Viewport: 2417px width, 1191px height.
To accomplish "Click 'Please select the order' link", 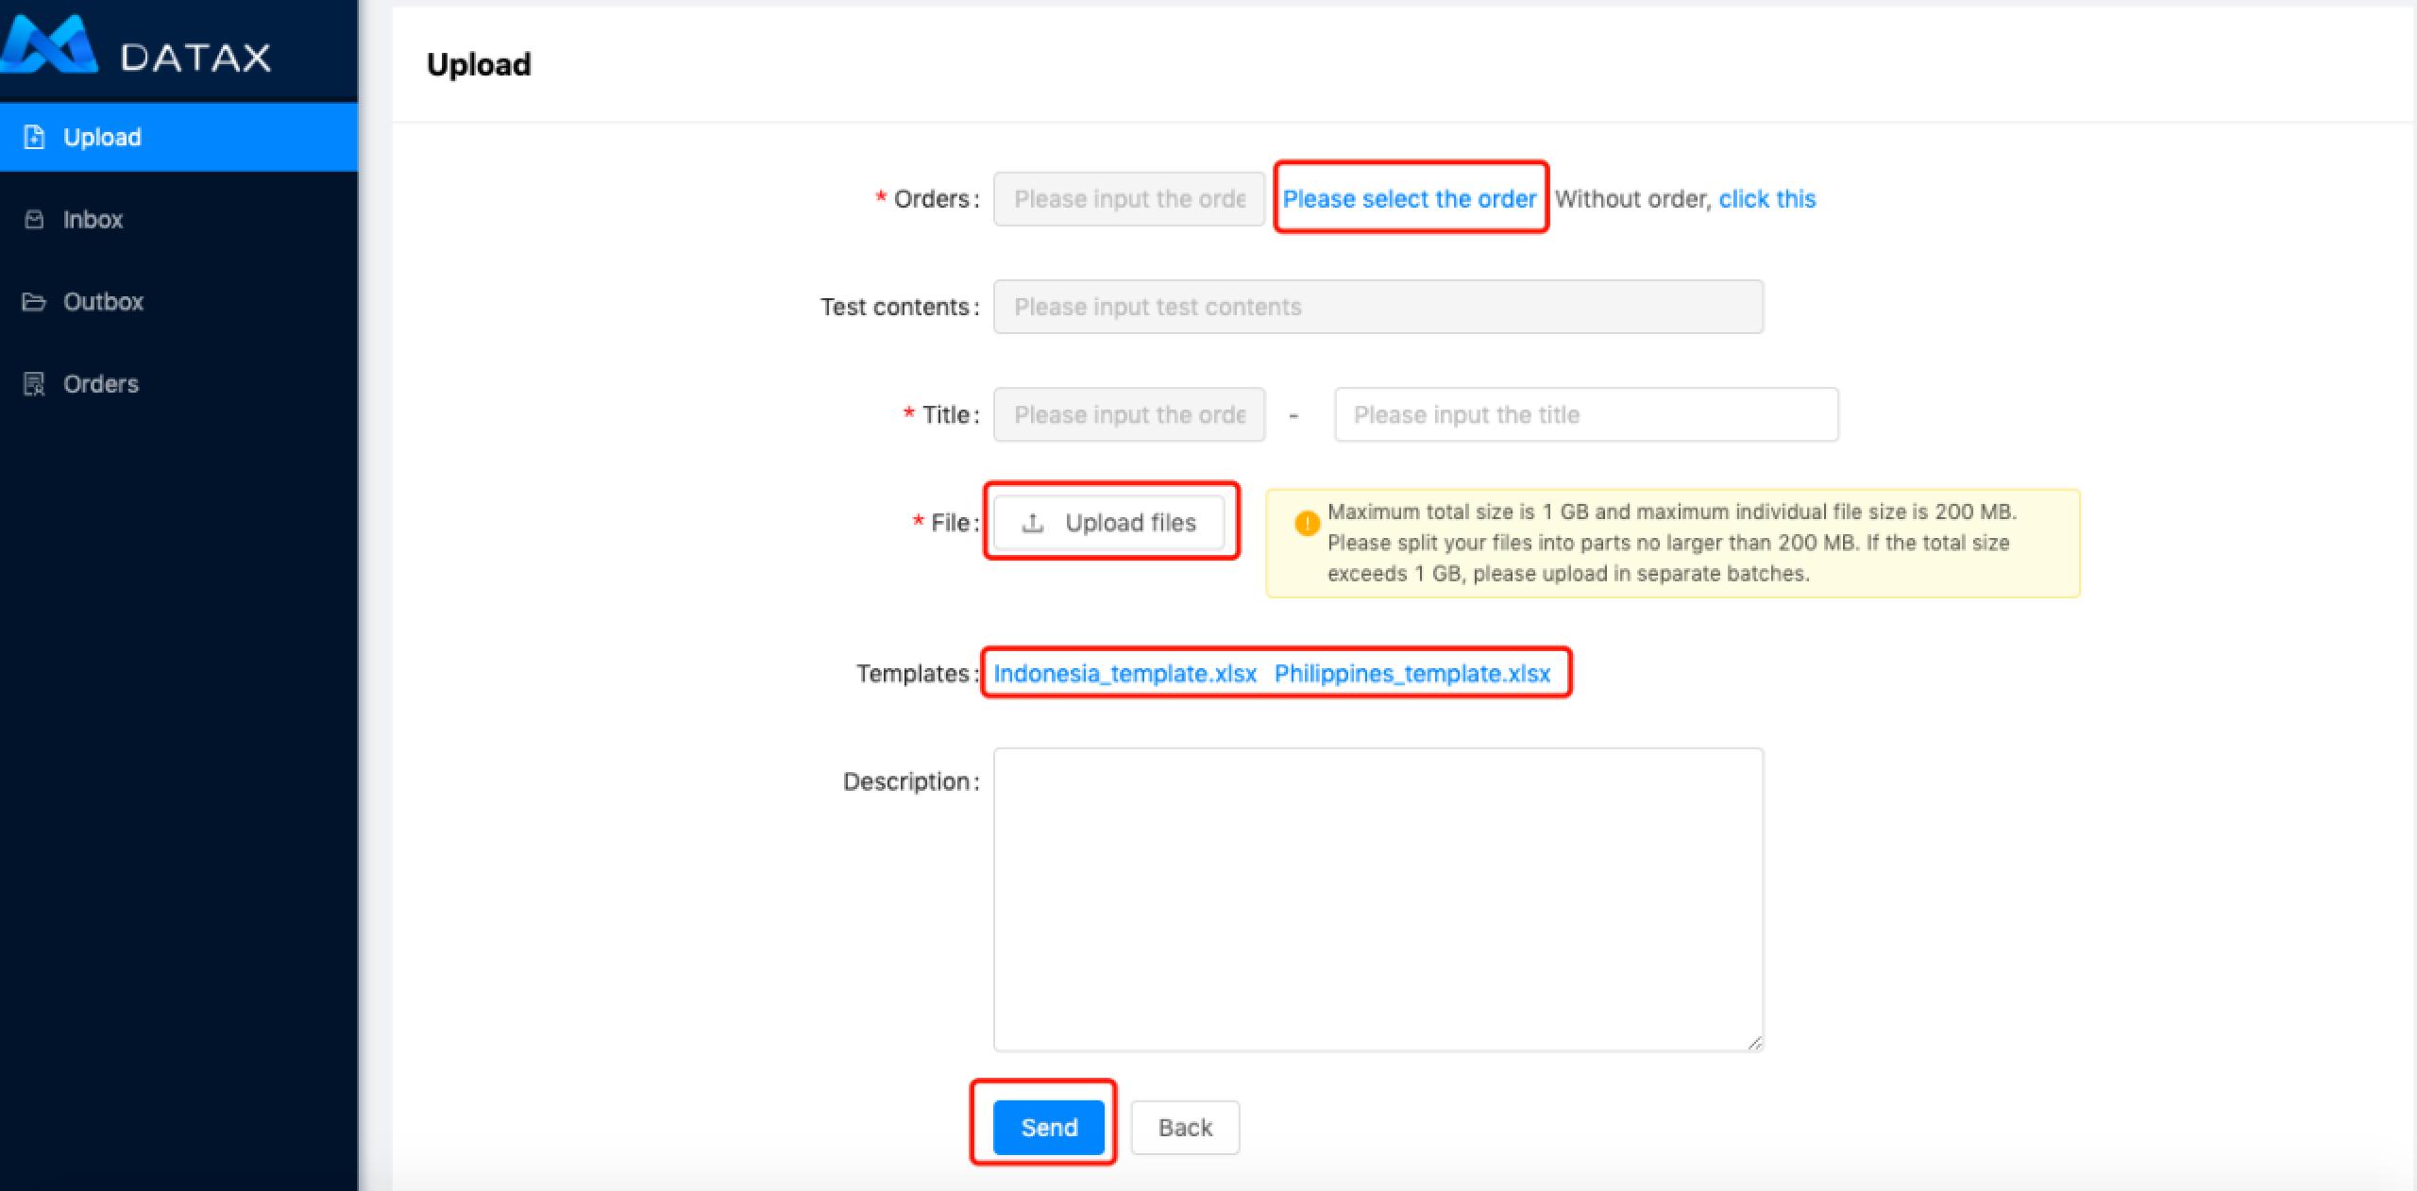I will click(1409, 199).
